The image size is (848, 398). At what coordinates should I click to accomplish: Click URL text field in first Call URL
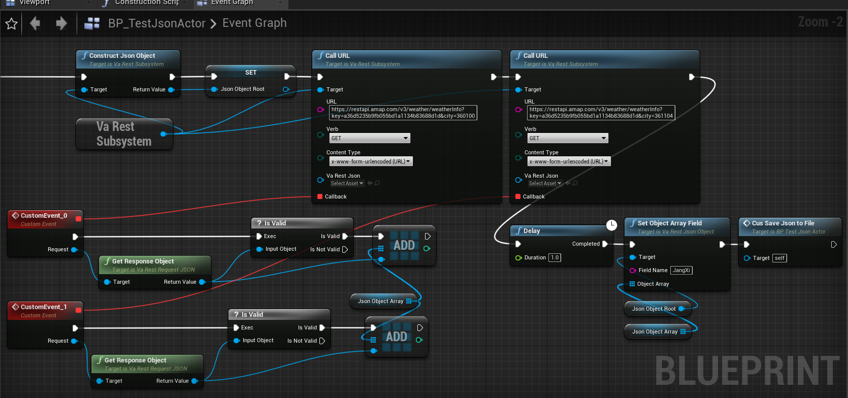403,113
